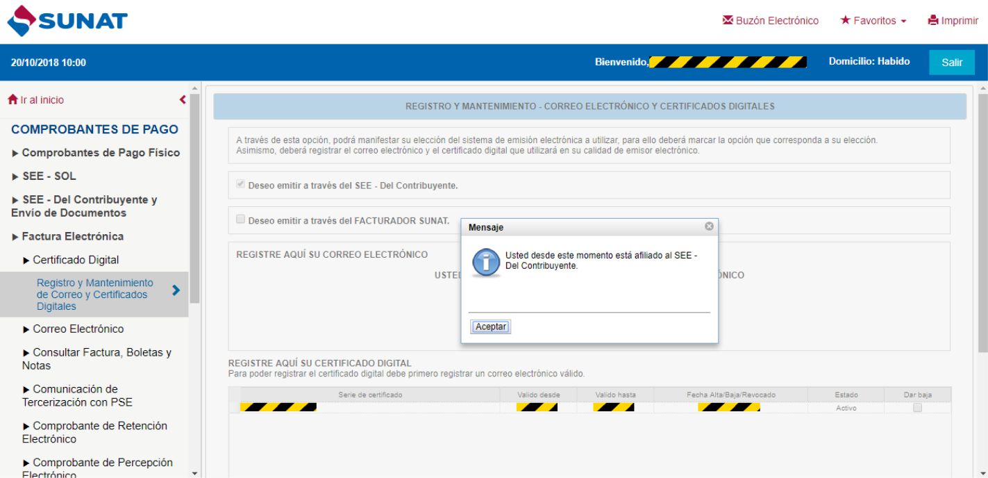This screenshot has height=478, width=988.
Task: Toggle SEE - Del Contribuyente checkbox
Action: coord(241,185)
